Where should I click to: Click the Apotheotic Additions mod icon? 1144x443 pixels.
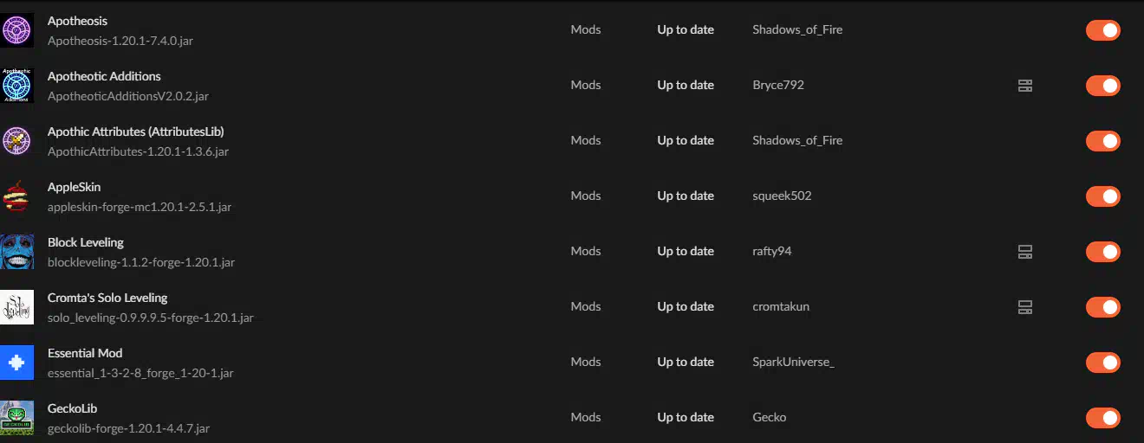coord(16,86)
